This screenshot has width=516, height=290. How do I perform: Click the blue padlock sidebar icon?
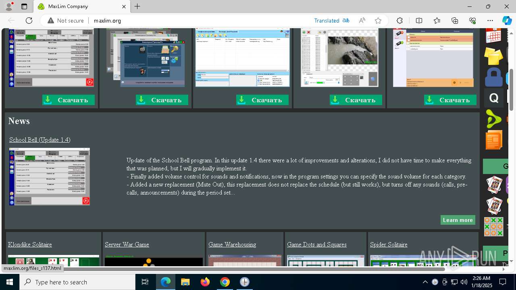coord(493,77)
